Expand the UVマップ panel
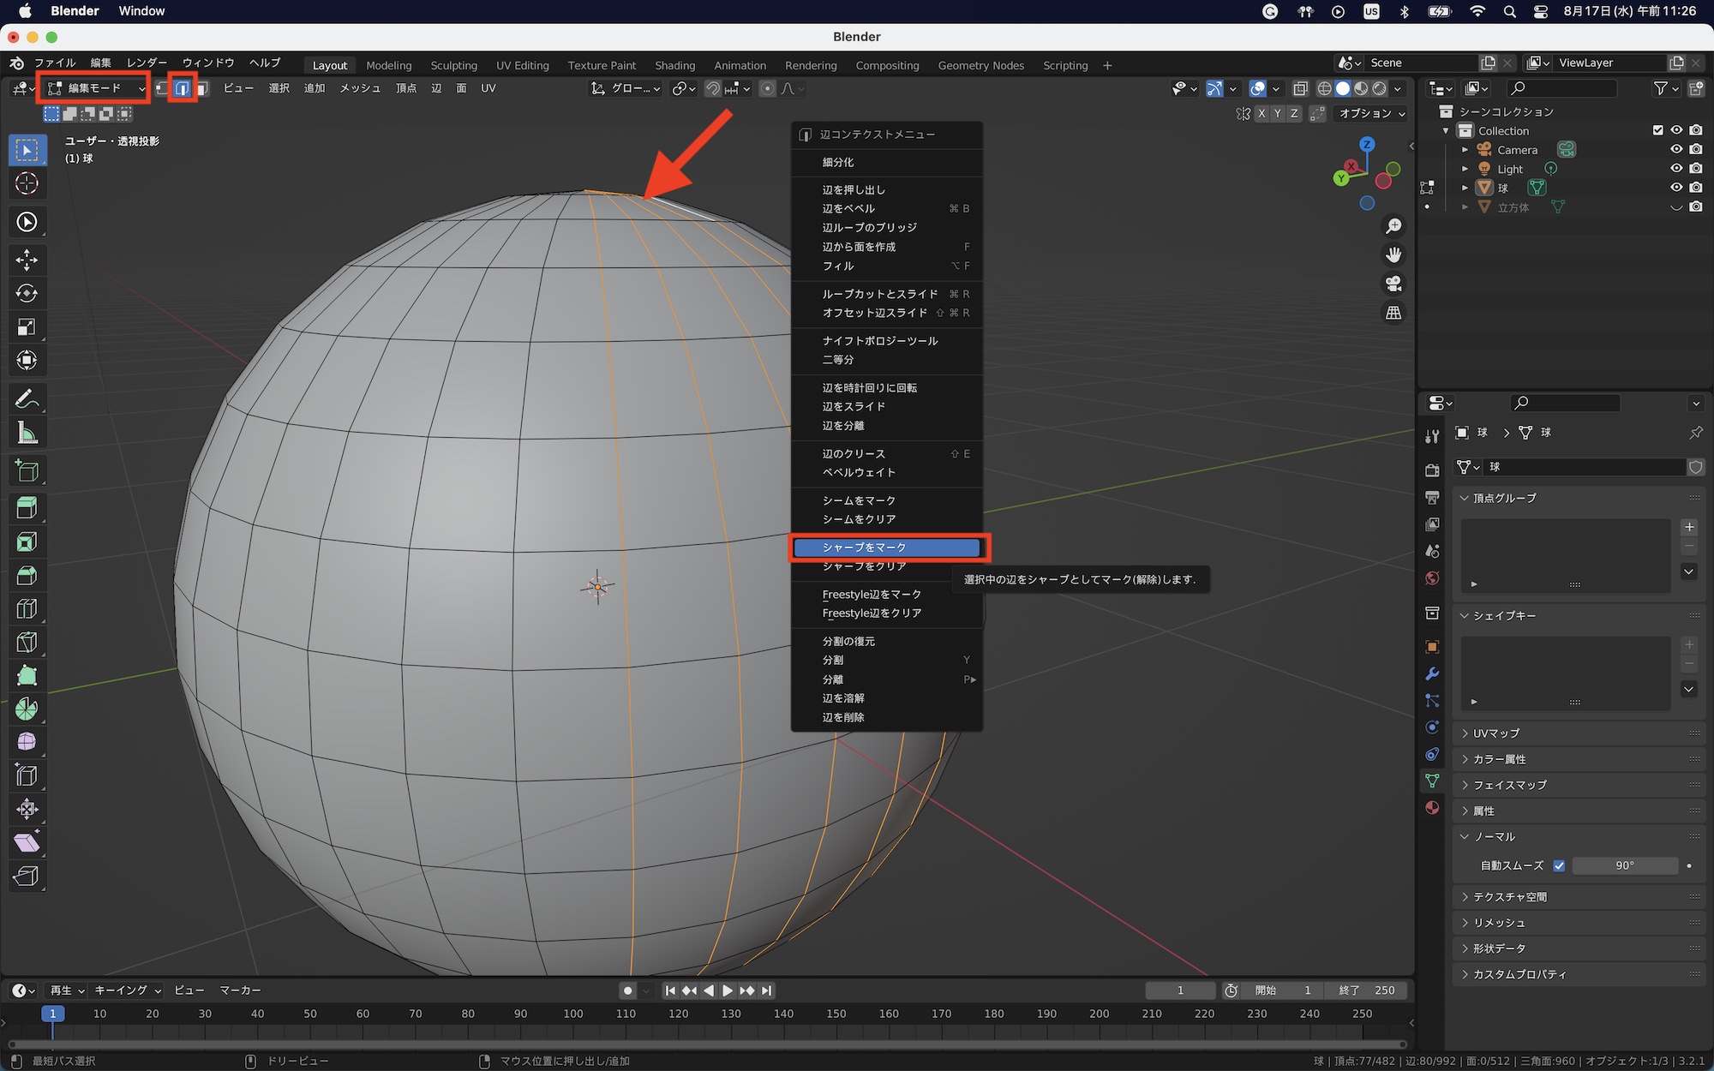 1496,733
